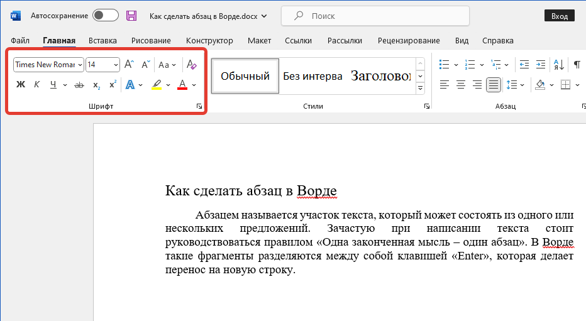Switch to the Рецензирование tab
Image resolution: width=586 pixels, height=321 pixels.
(x=409, y=41)
